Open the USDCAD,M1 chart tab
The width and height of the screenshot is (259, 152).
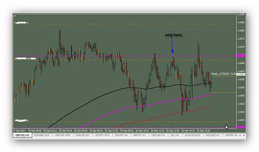tap(158, 135)
